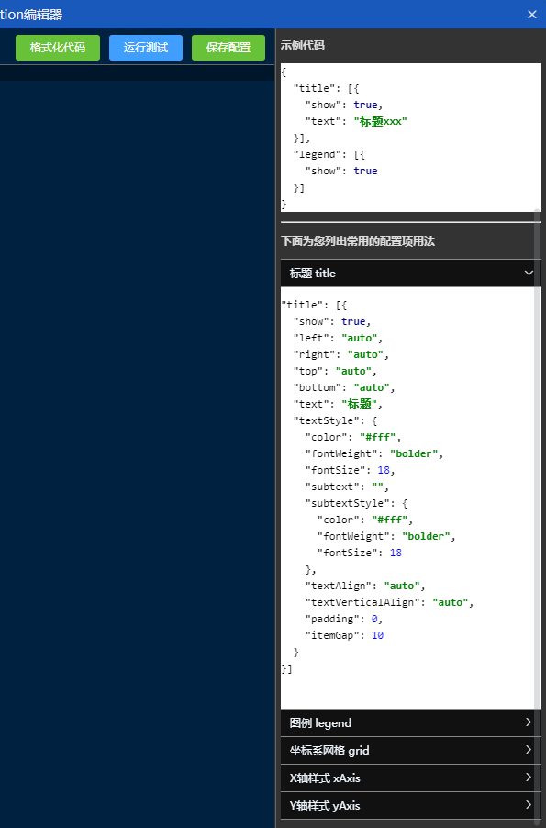
Task: Click the 下面为您列出常用的配置项用法 heading
Action: point(358,241)
